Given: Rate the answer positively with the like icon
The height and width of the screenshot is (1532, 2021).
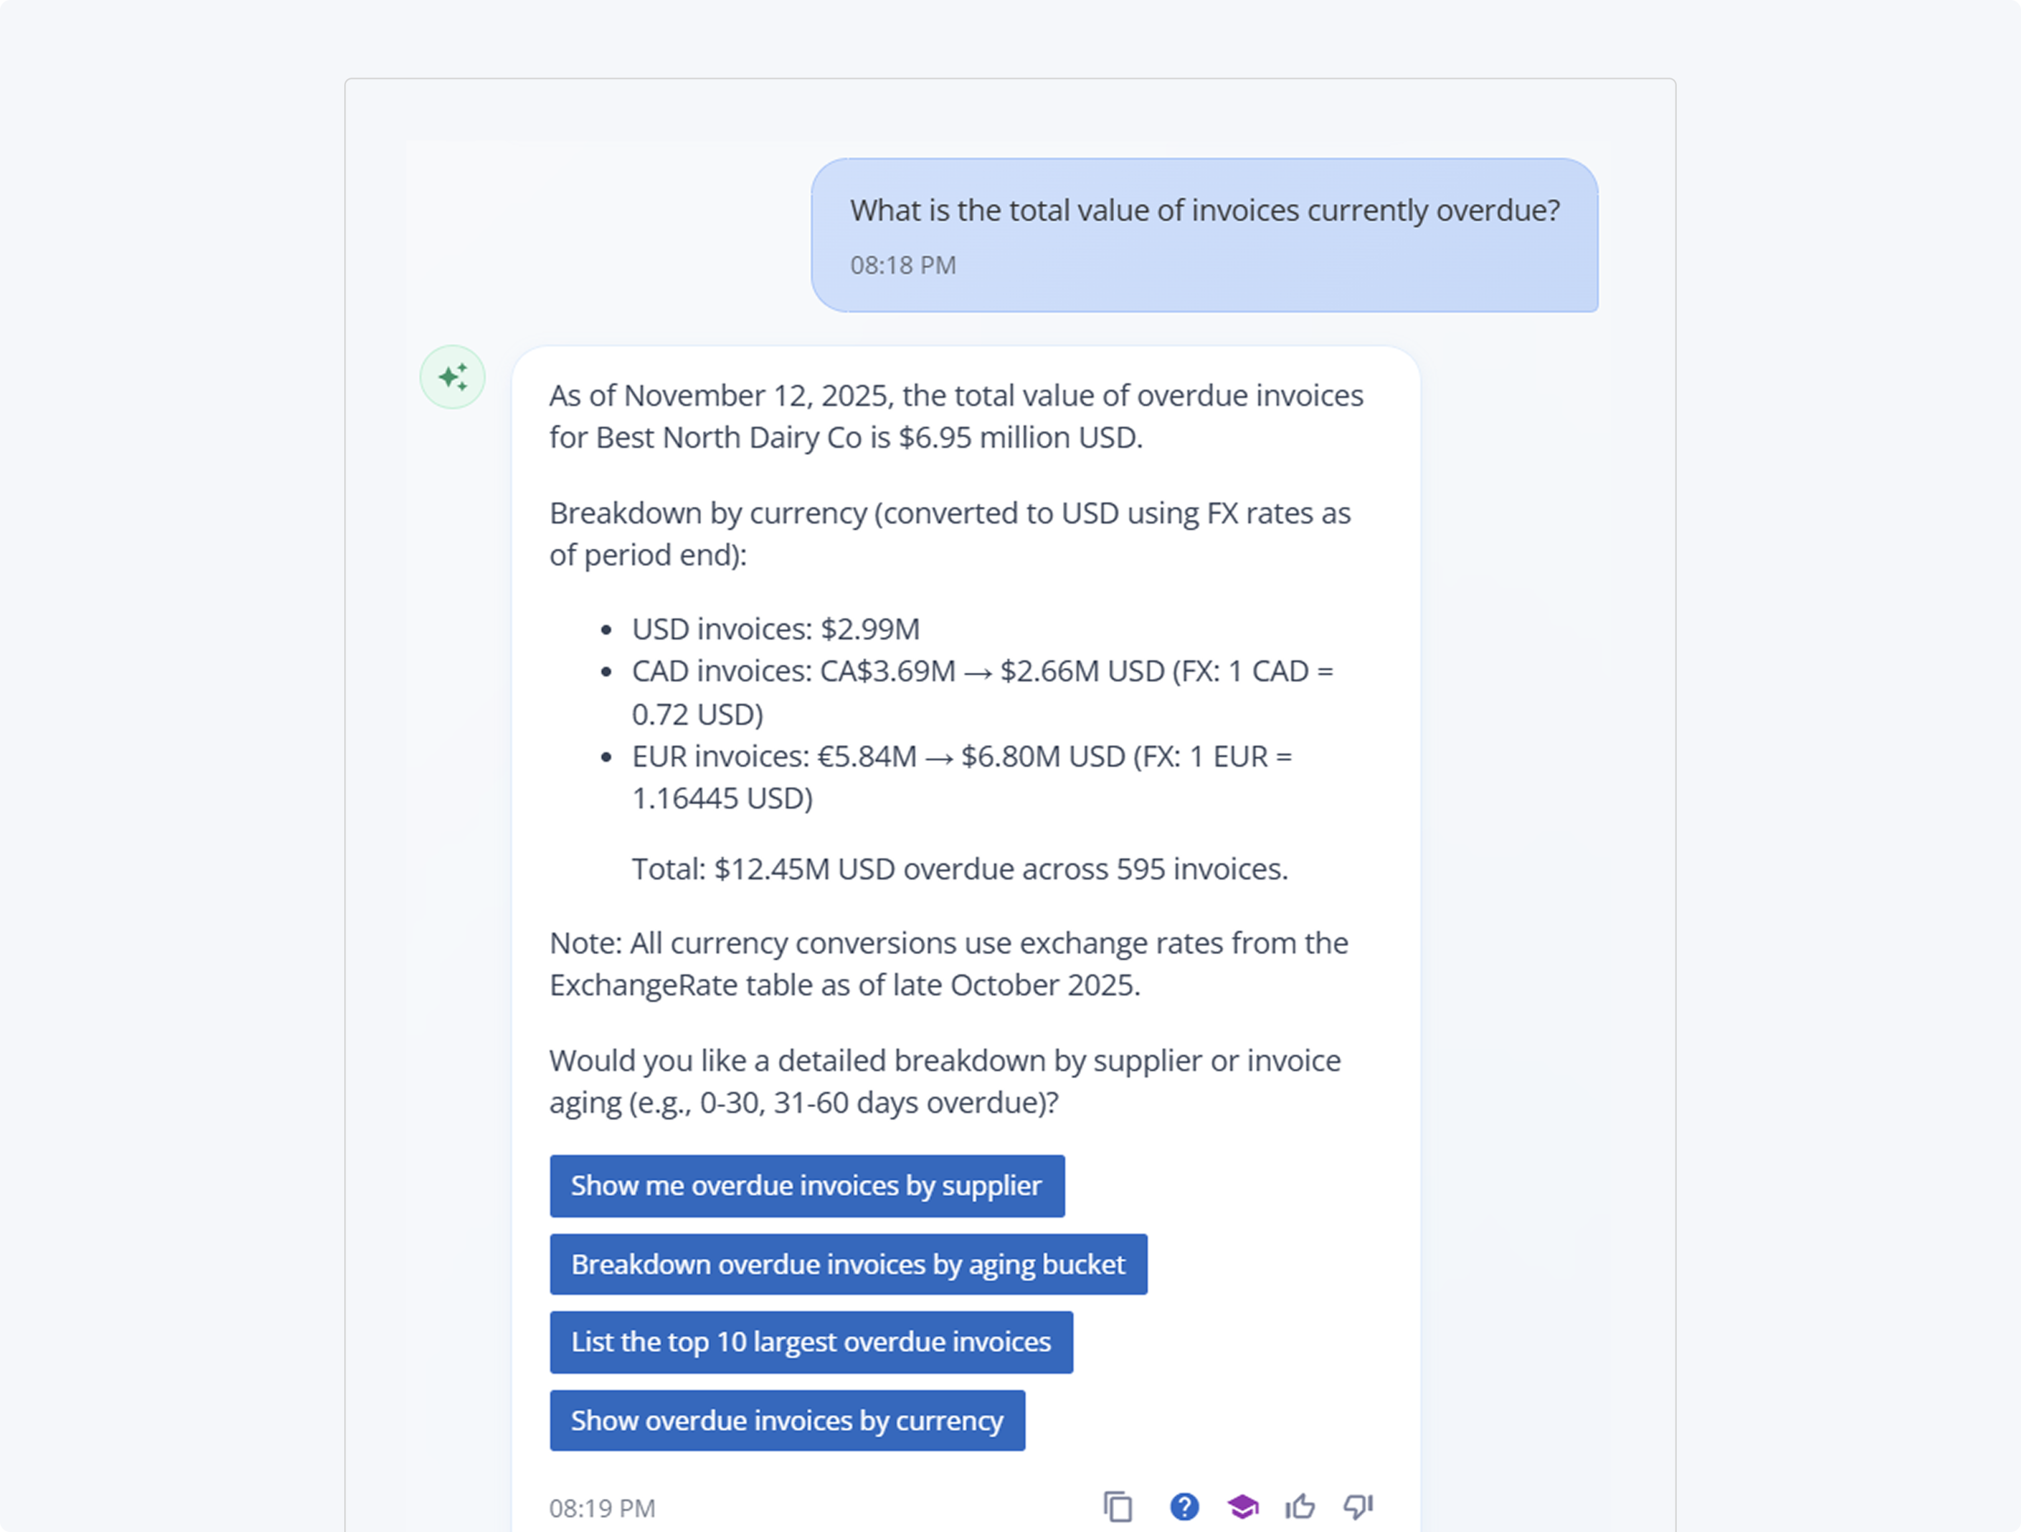Looking at the screenshot, I should pos(1300,1505).
